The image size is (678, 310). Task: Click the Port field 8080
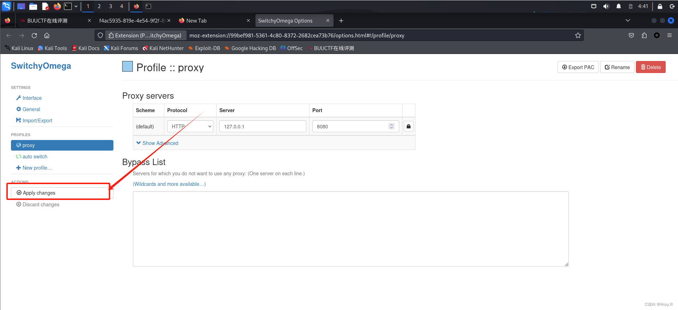[x=356, y=126]
